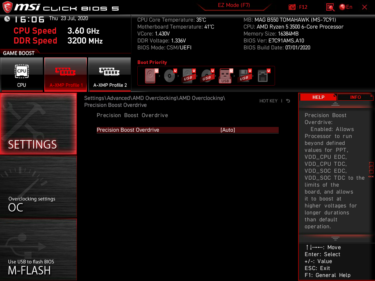Screen dimensions: 375x281
Task: Click the clock icon beside the time
Action: click(7, 19)
